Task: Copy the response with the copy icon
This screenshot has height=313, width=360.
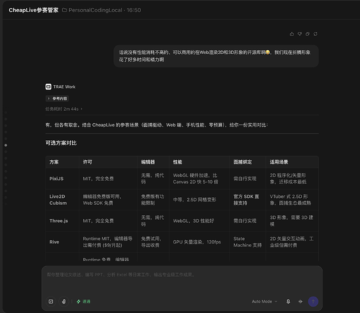Action: [307, 34]
